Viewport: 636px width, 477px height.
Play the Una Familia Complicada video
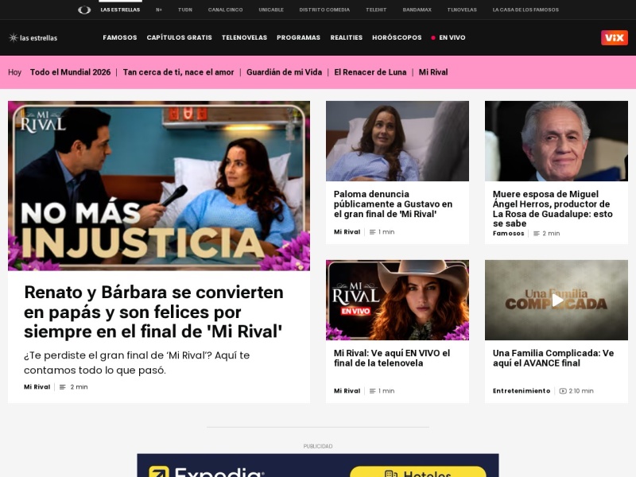(556, 301)
